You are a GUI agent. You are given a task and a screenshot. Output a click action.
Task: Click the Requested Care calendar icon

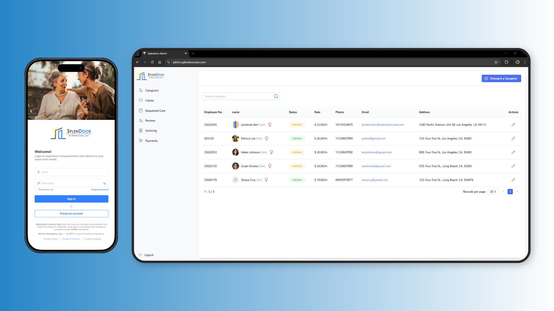coord(141,110)
